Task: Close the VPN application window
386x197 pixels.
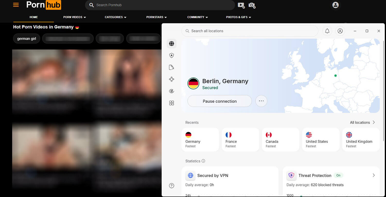Action: tap(379, 31)
